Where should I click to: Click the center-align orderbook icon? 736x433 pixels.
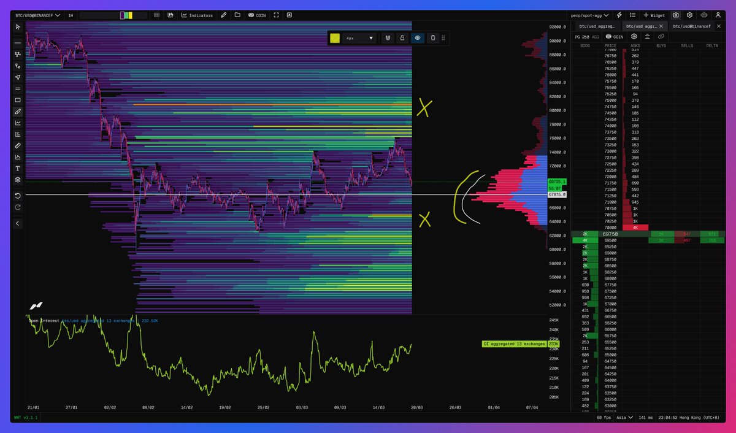(x=647, y=37)
